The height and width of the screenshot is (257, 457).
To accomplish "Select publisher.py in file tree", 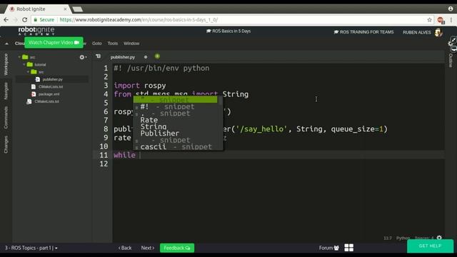I will (x=52, y=79).
